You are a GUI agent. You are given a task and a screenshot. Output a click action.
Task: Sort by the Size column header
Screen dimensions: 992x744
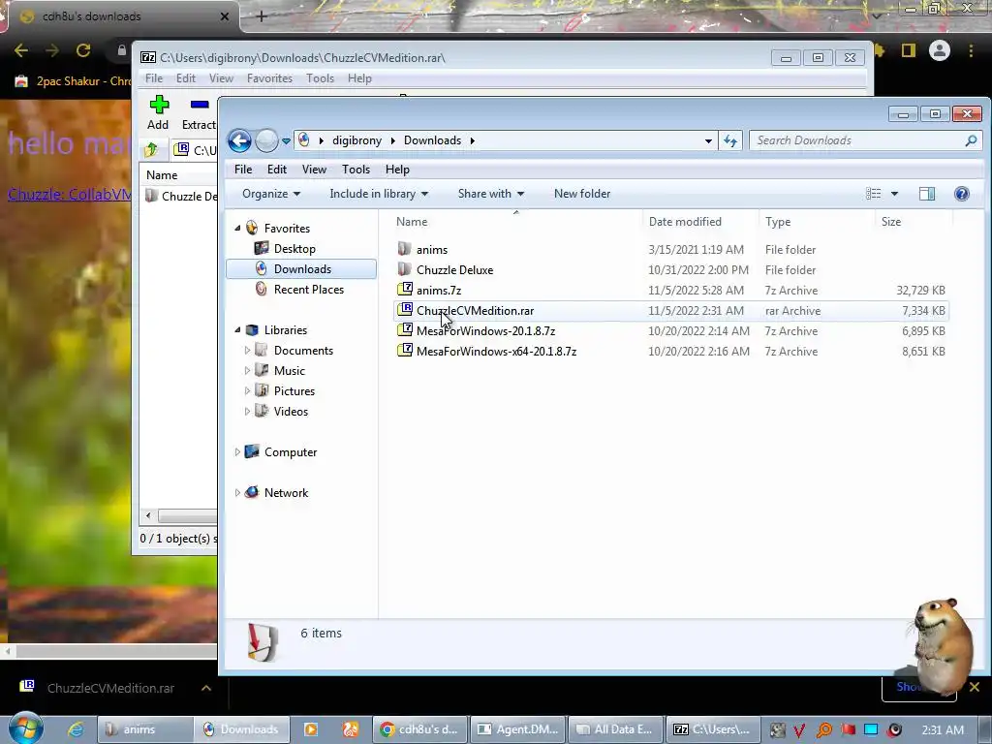pyautogui.click(x=914, y=222)
